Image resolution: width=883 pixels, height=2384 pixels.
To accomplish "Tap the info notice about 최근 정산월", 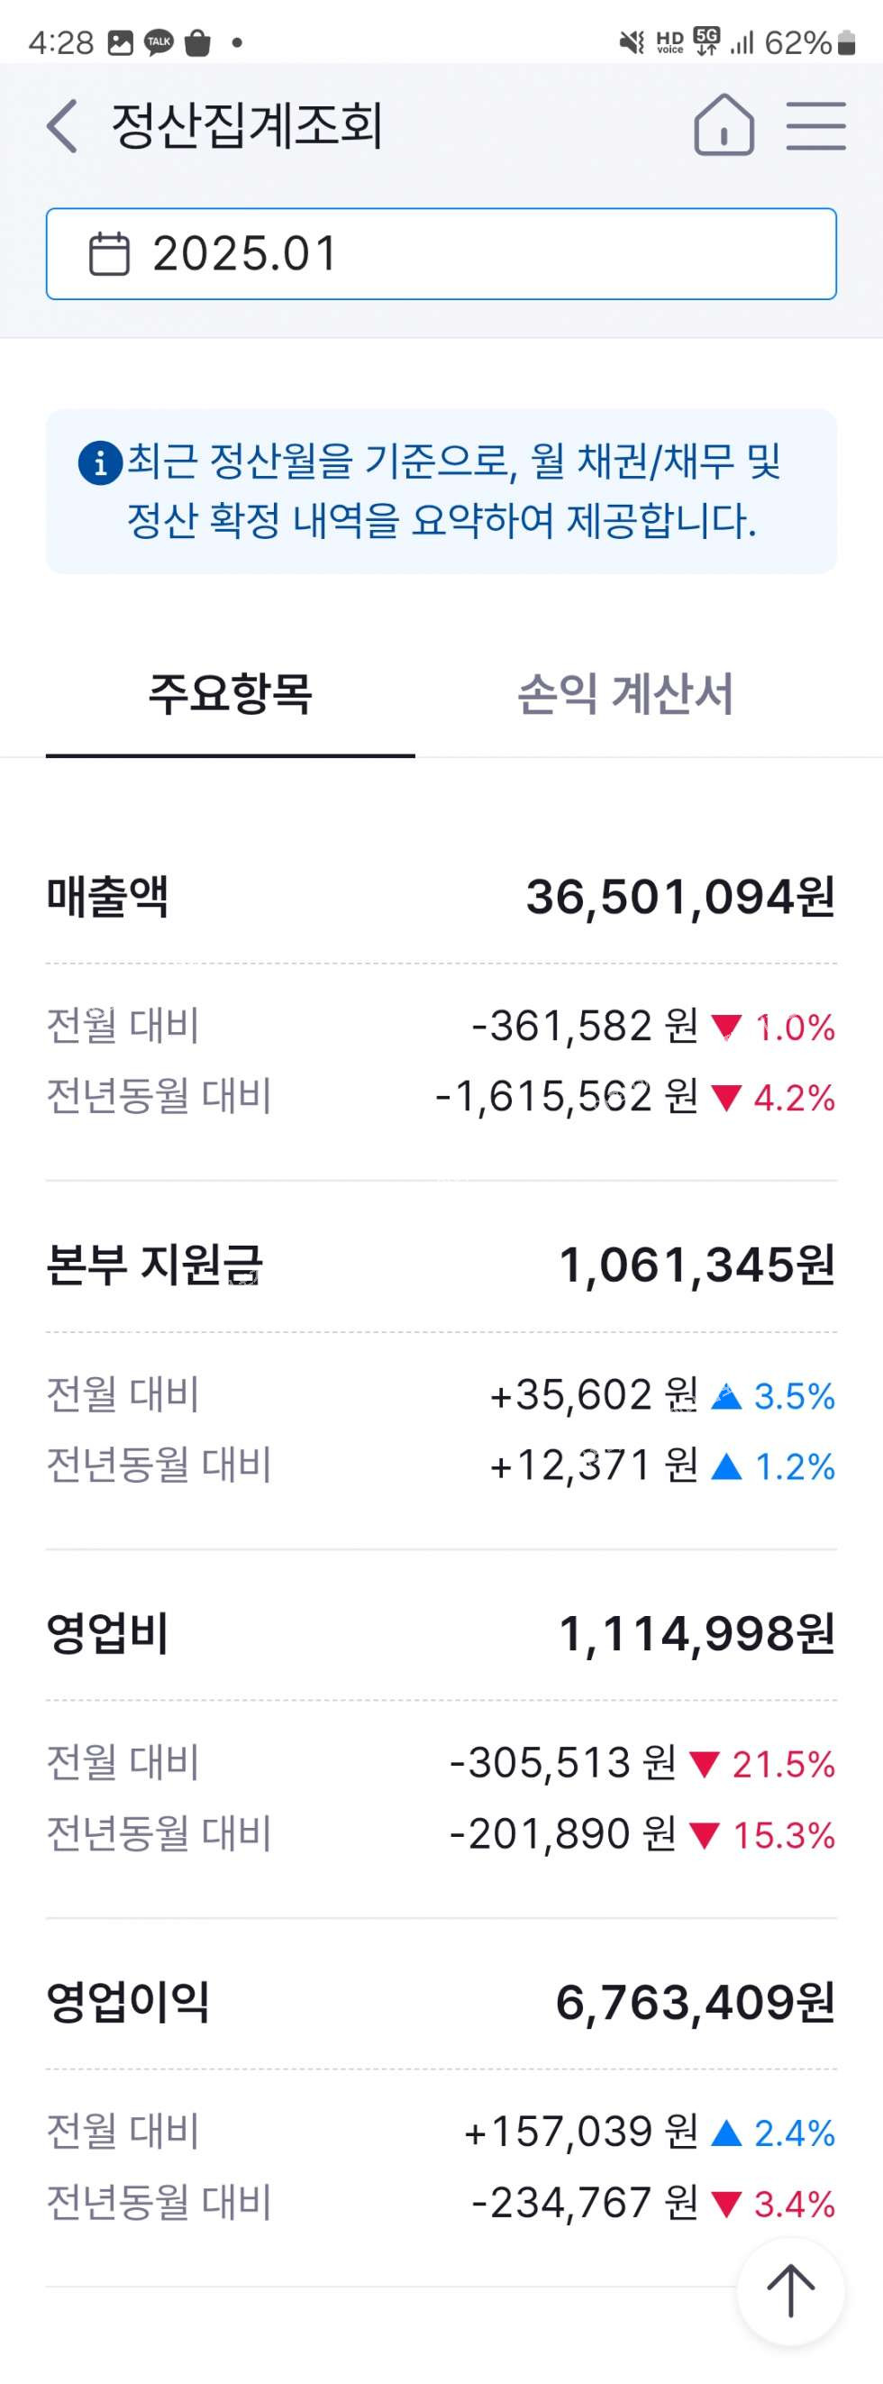I will click(x=441, y=490).
